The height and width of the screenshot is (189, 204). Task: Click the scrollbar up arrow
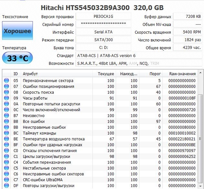[x=200, y=73]
